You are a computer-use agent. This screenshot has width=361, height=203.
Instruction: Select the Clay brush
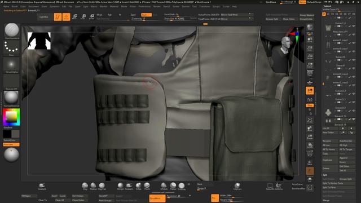tap(85, 186)
